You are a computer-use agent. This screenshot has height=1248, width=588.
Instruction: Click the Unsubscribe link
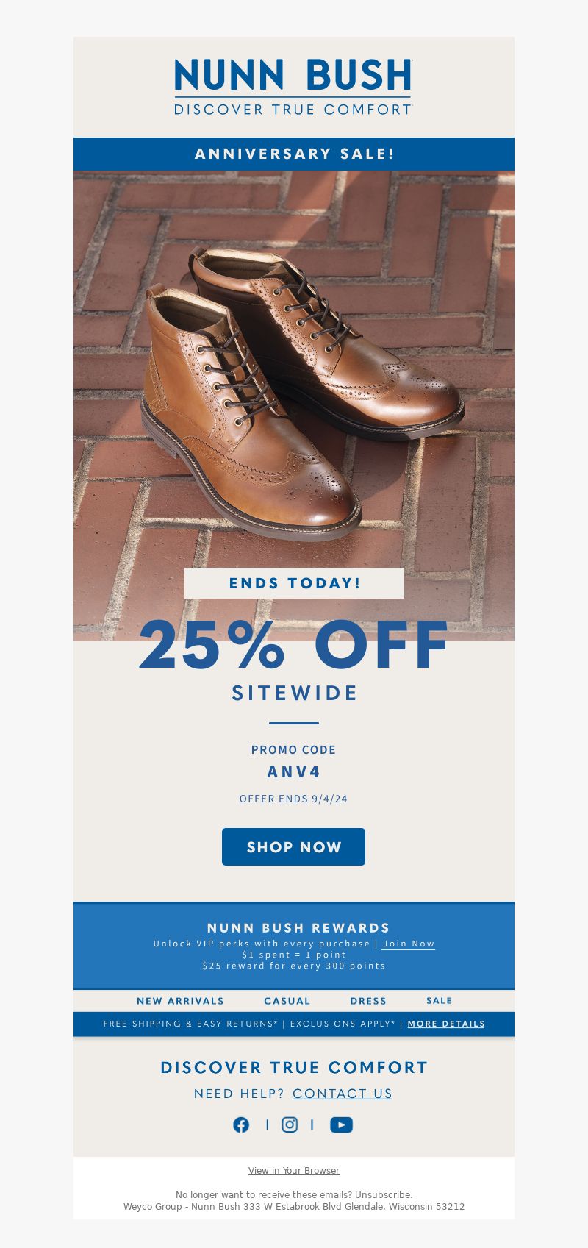pos(382,1194)
